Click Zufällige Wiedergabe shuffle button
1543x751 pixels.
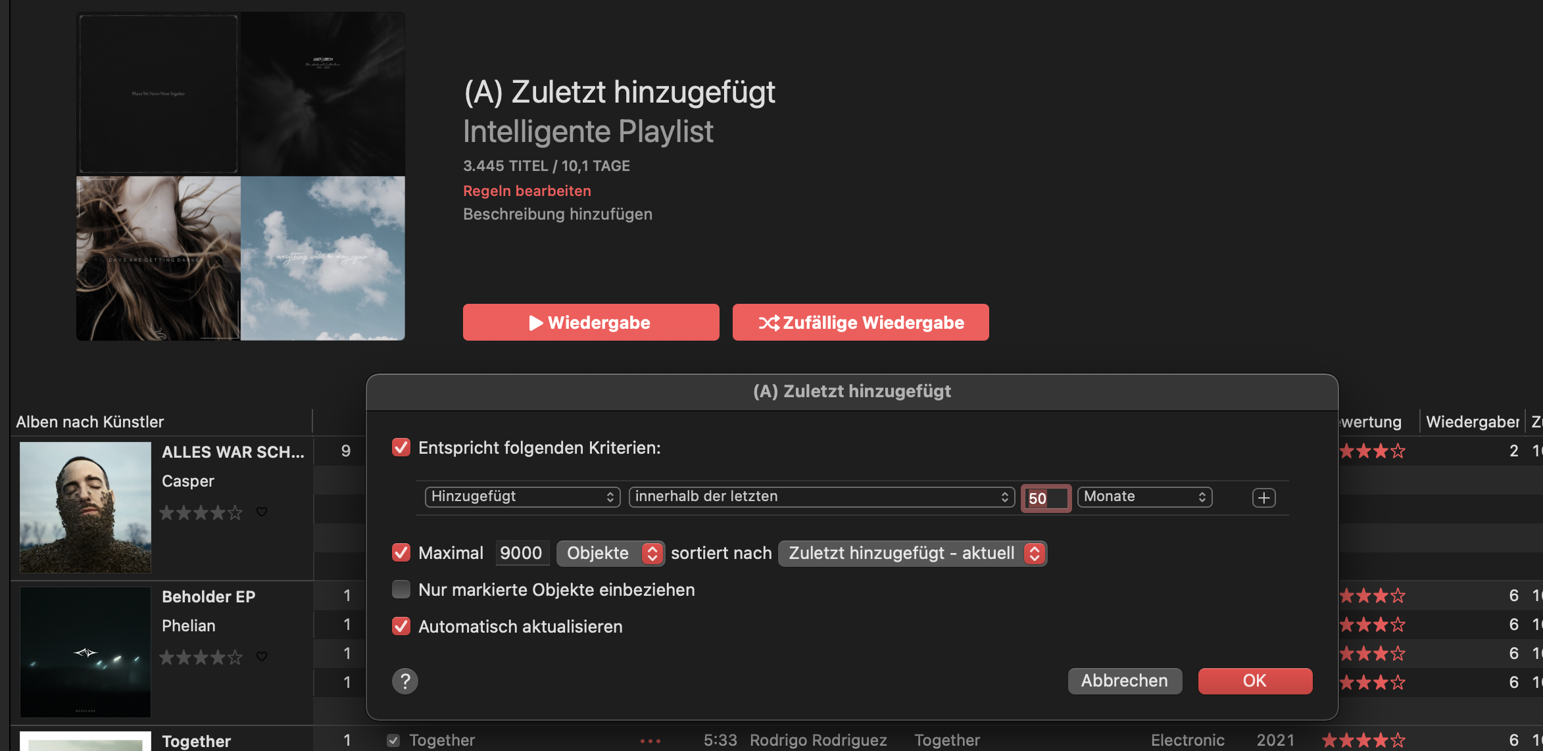coord(860,322)
